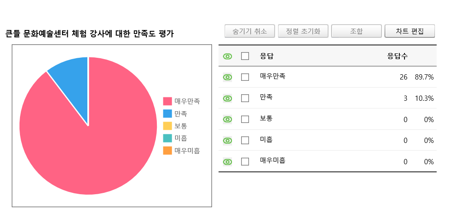Toggle visibility eye for 매우만족 row

227,77
